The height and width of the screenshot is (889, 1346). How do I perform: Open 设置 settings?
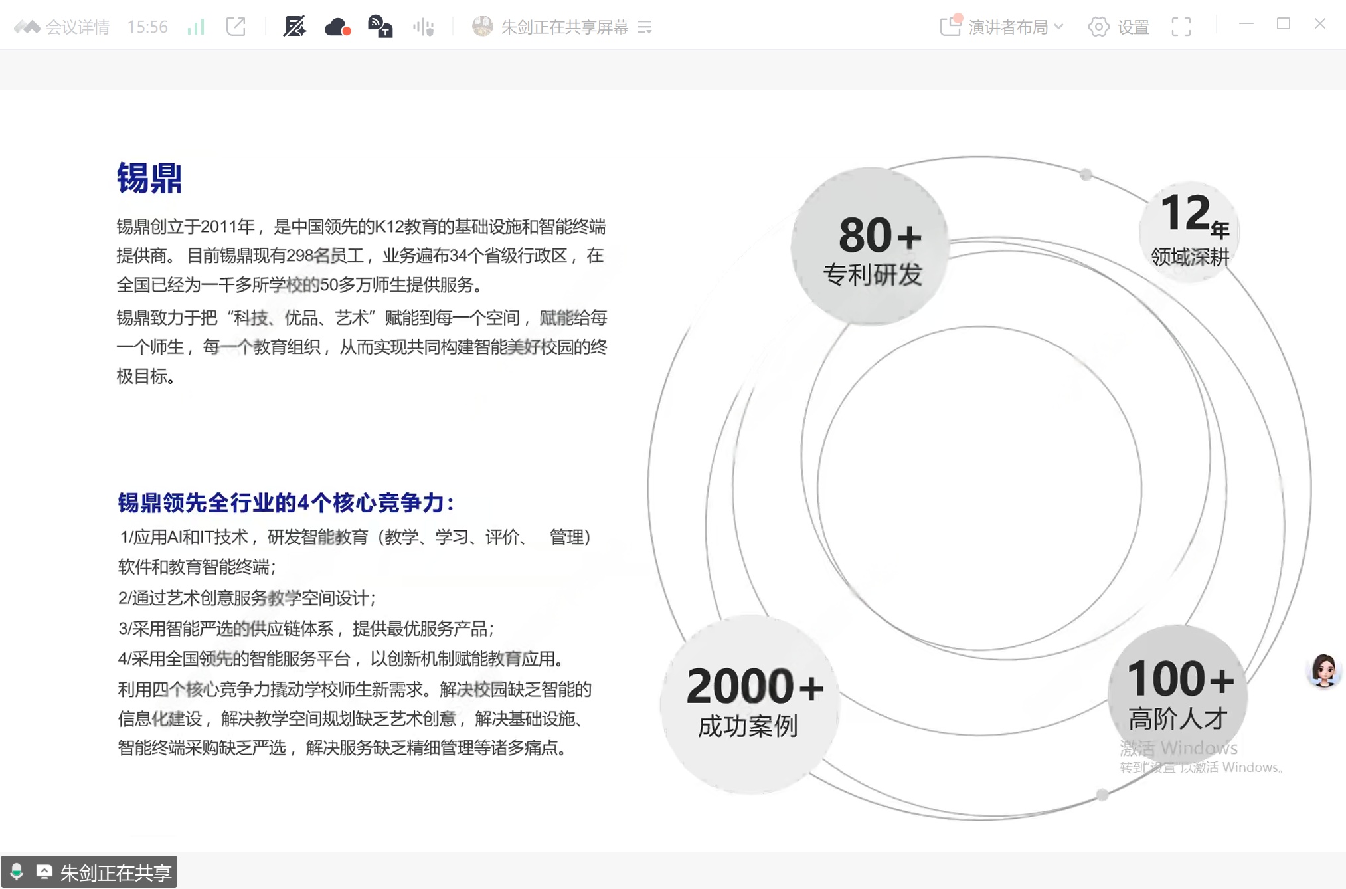click(1133, 27)
